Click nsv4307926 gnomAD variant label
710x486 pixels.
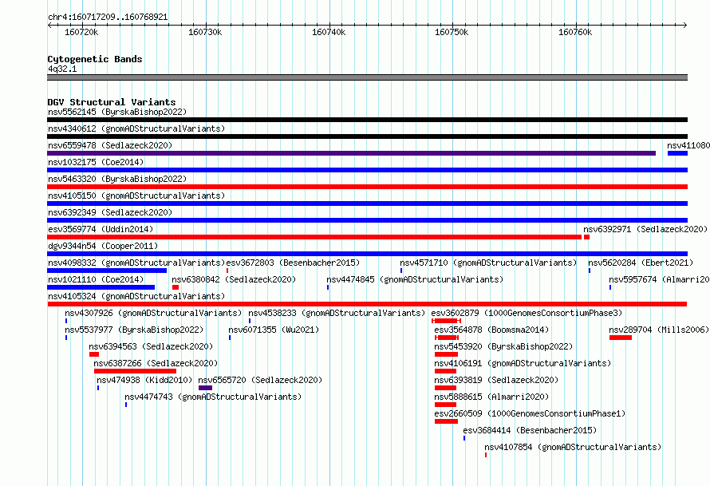(153, 313)
